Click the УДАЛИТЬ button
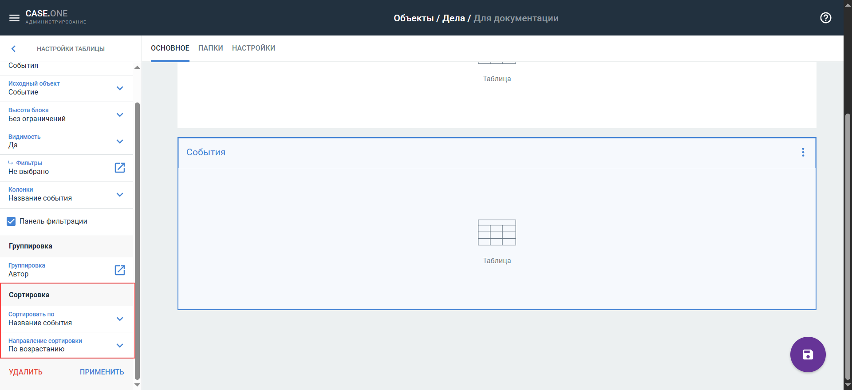852x390 pixels. click(x=26, y=372)
